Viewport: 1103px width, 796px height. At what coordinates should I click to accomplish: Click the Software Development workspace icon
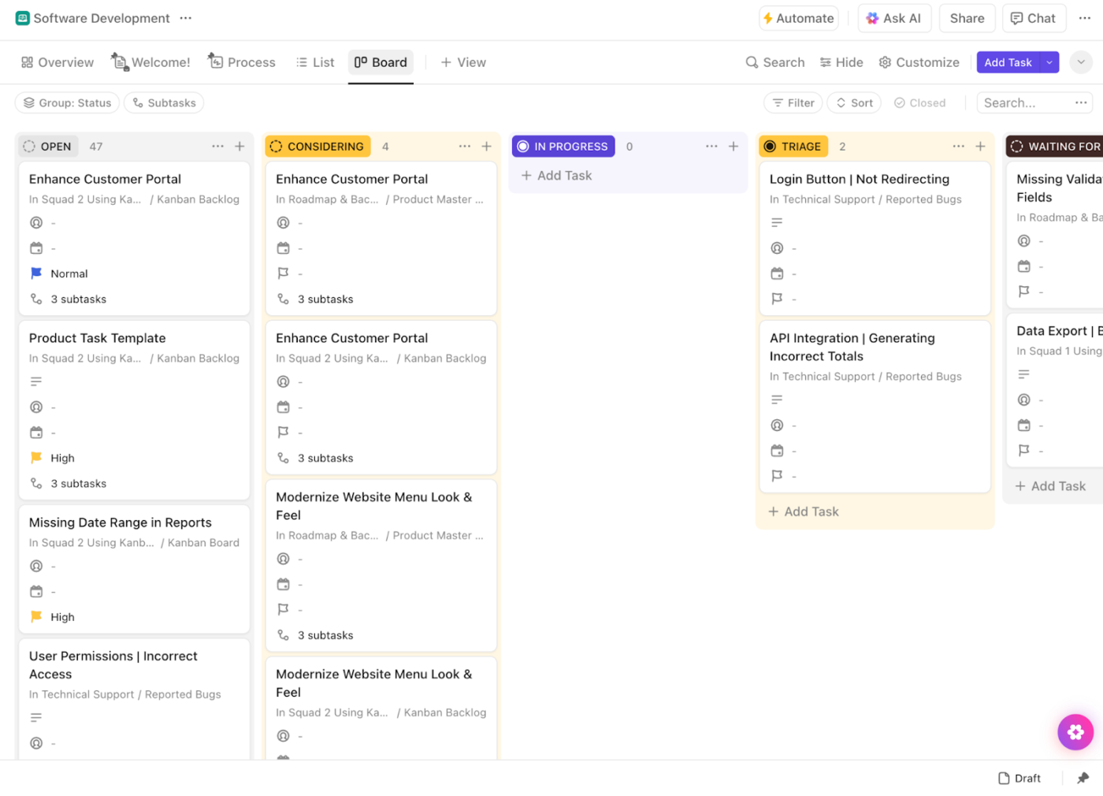point(23,17)
